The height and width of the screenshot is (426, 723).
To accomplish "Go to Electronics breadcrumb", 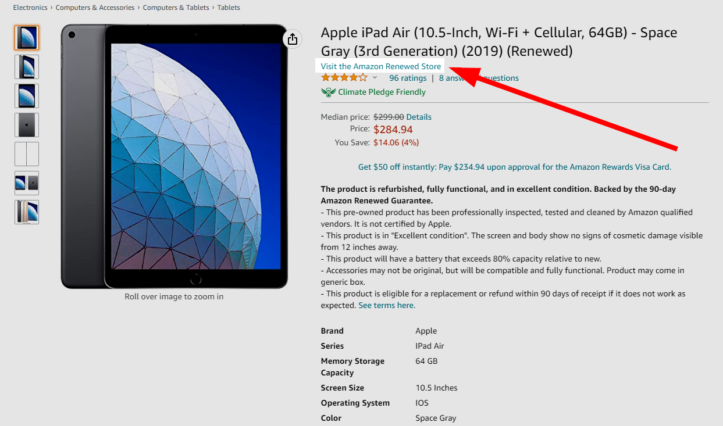I will click(30, 8).
